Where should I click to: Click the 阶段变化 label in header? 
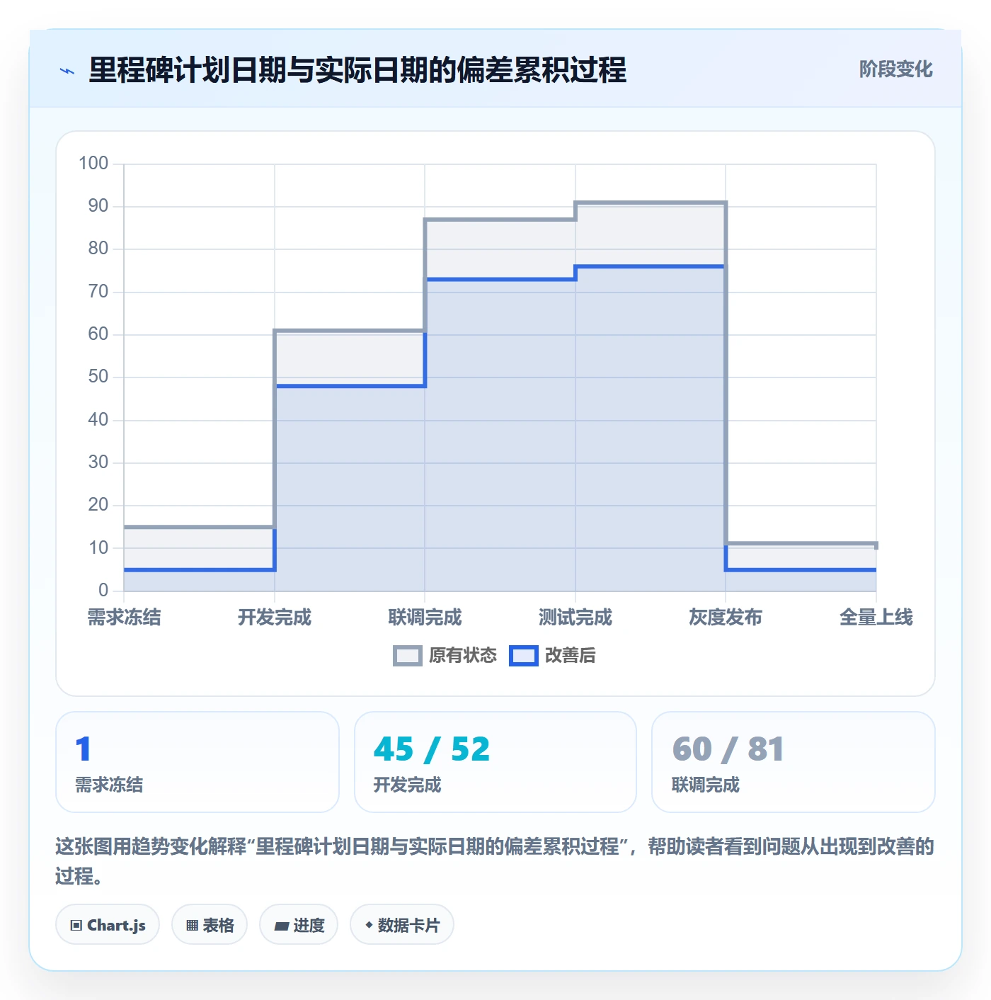click(895, 69)
